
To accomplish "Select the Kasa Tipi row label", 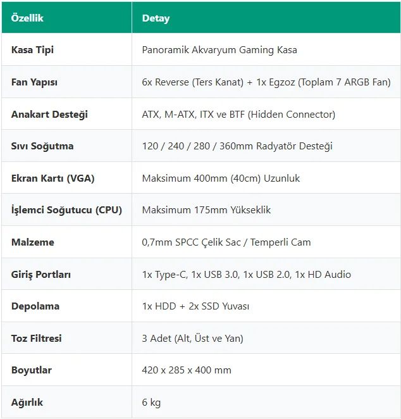I will [x=32, y=50].
